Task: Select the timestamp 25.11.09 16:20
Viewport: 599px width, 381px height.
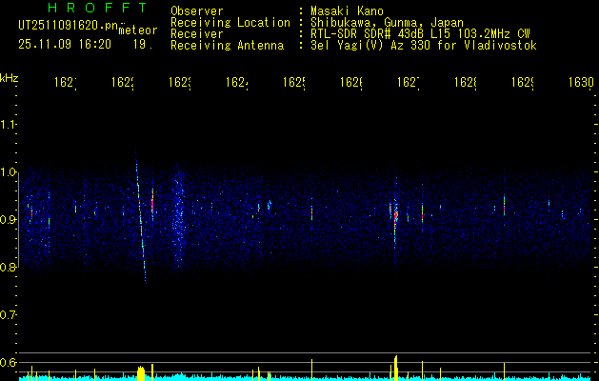Action: click(65, 45)
